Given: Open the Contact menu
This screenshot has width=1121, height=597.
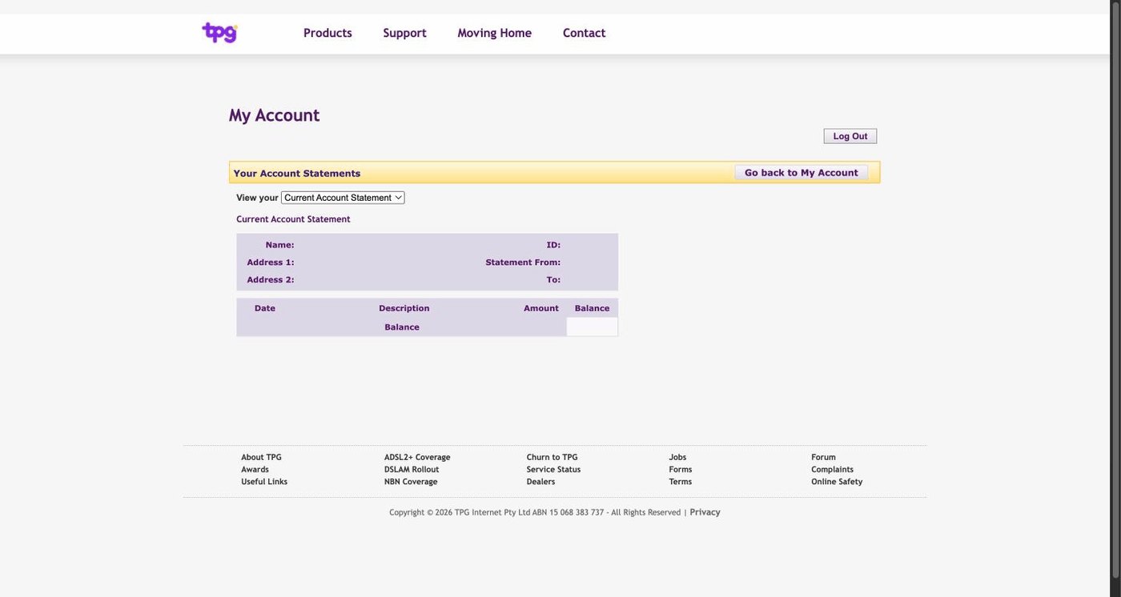Looking at the screenshot, I should pos(584,33).
